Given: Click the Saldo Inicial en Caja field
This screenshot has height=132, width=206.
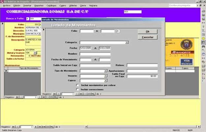Looking at the screenshot, I should tap(95, 65).
